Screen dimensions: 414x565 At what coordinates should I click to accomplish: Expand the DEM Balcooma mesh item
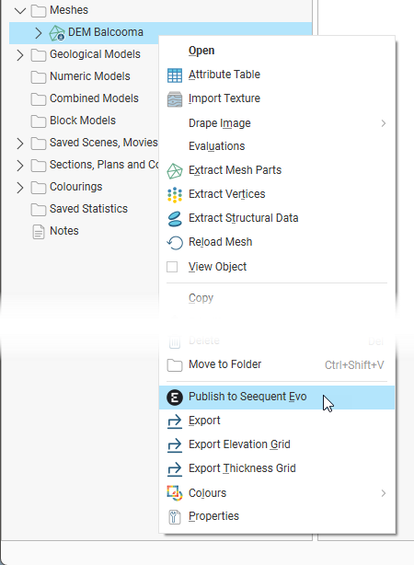(39, 33)
